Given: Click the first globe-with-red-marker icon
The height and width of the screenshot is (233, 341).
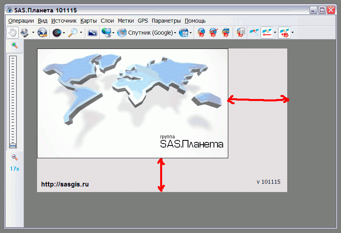Looking at the screenshot, I should (x=201, y=33).
